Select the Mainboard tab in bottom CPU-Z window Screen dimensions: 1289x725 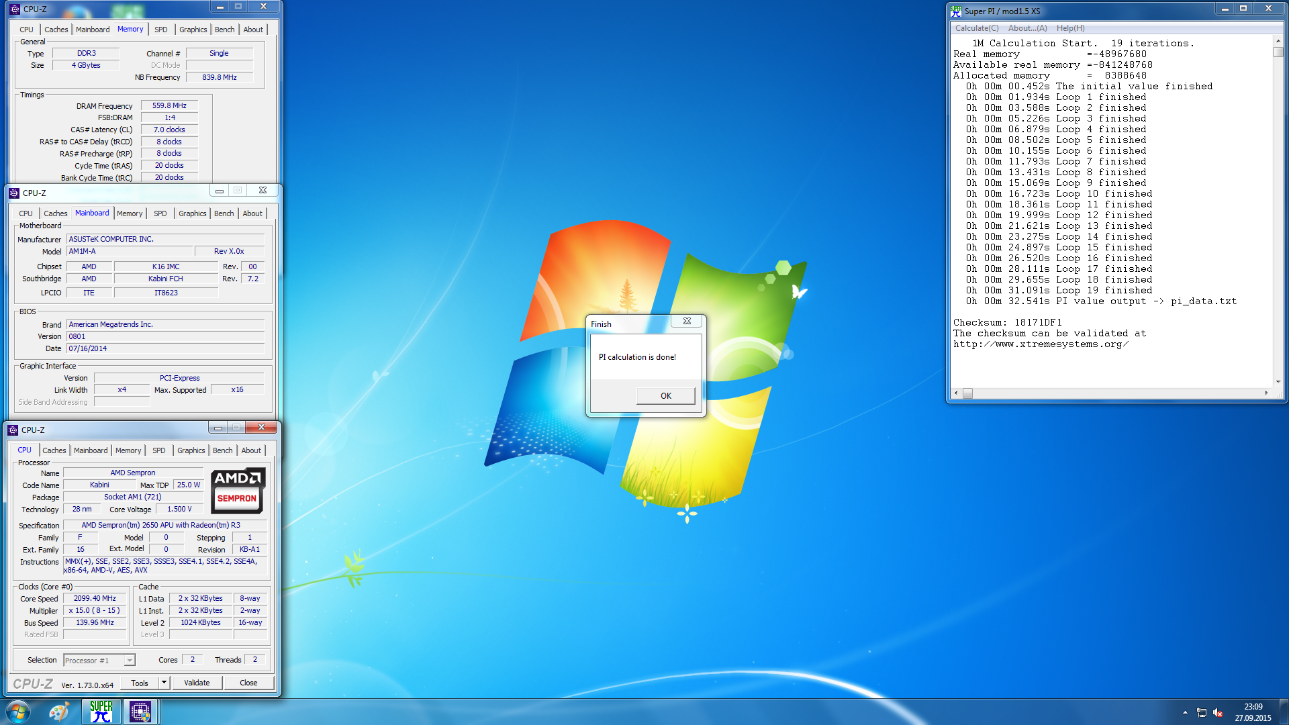(91, 450)
